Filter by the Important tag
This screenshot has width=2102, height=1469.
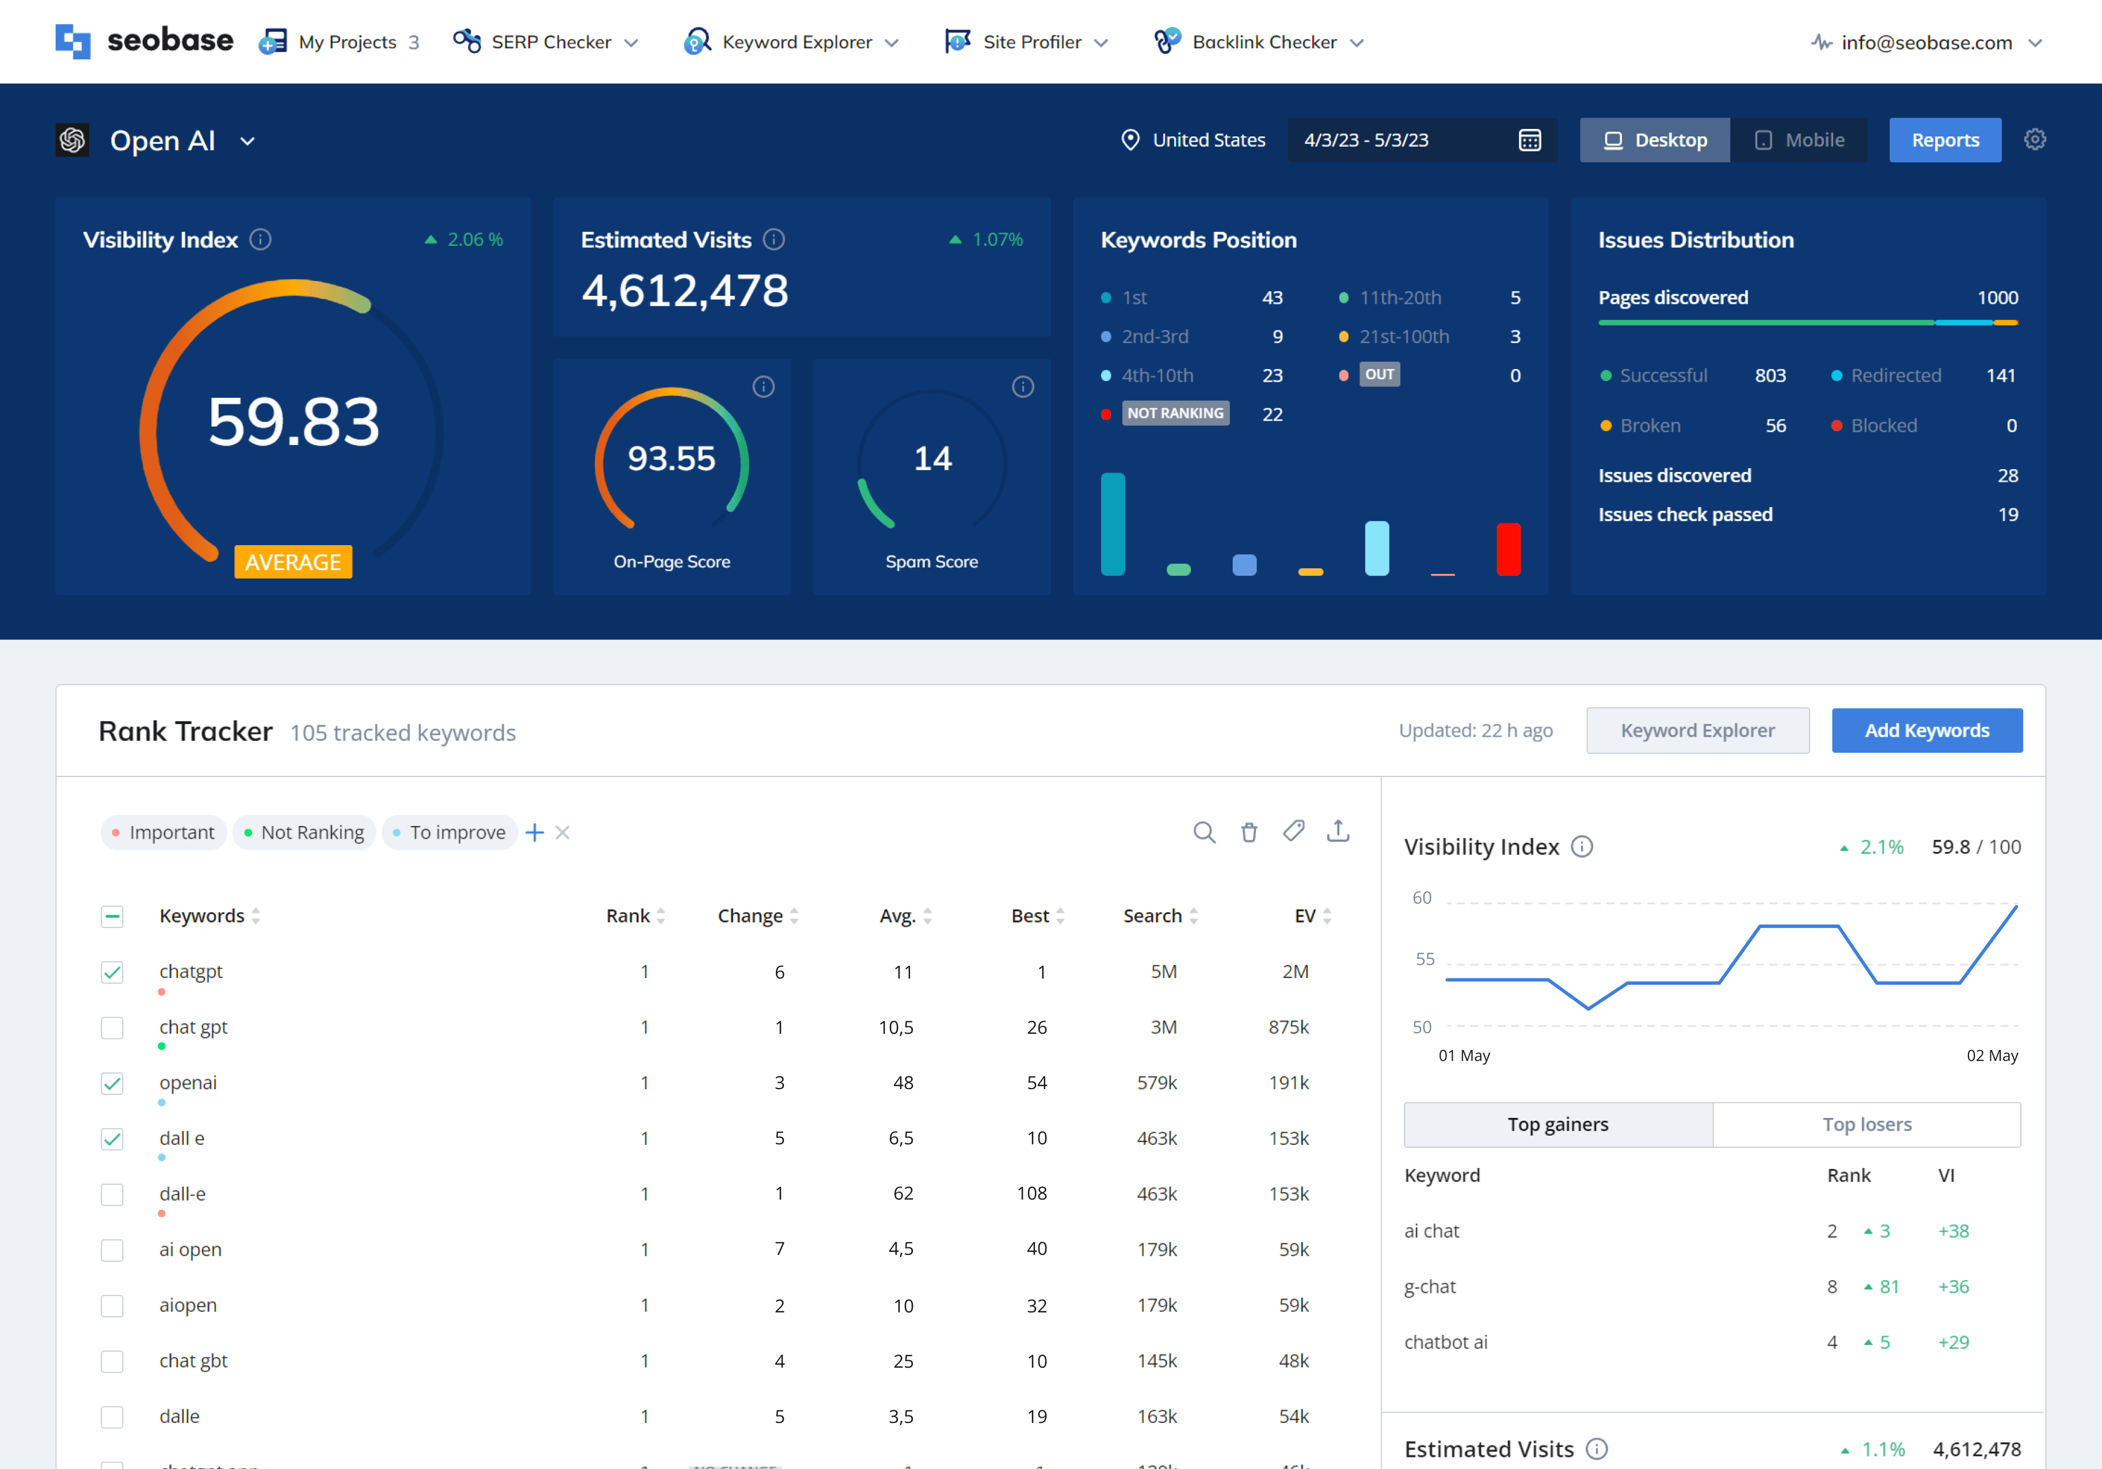pos(163,832)
